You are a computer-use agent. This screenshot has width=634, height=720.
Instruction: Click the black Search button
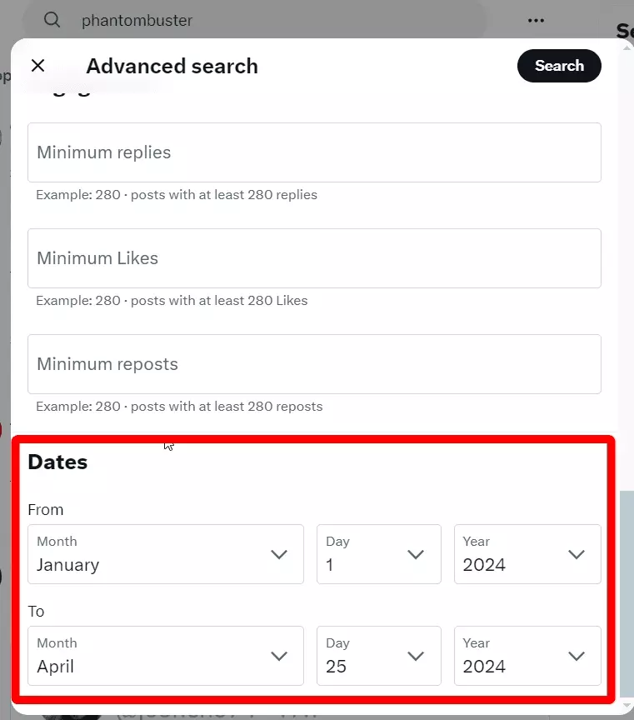pyautogui.click(x=559, y=66)
